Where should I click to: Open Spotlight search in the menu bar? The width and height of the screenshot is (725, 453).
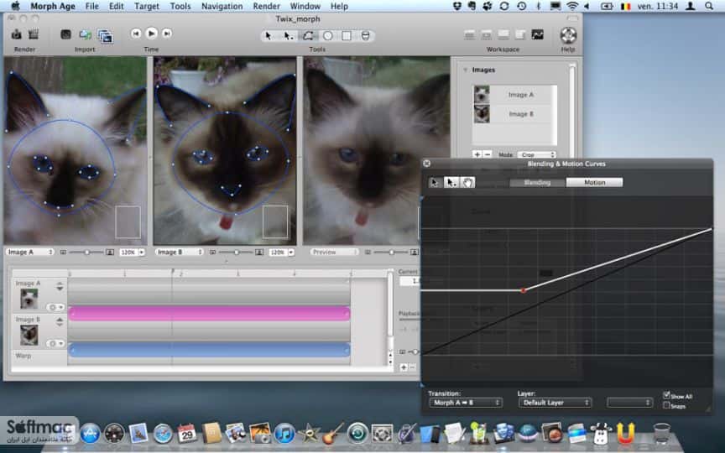point(708,6)
